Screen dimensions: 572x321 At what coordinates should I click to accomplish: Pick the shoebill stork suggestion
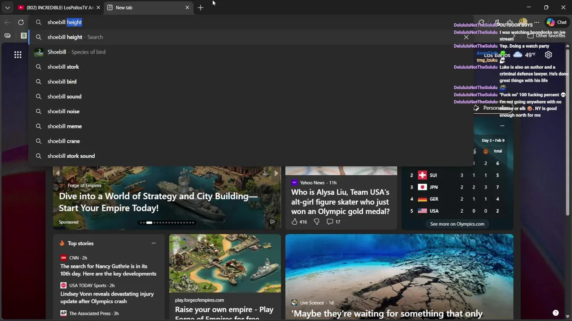(250, 67)
